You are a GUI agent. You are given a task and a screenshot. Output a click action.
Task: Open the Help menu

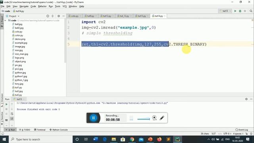click(x=82, y=6)
